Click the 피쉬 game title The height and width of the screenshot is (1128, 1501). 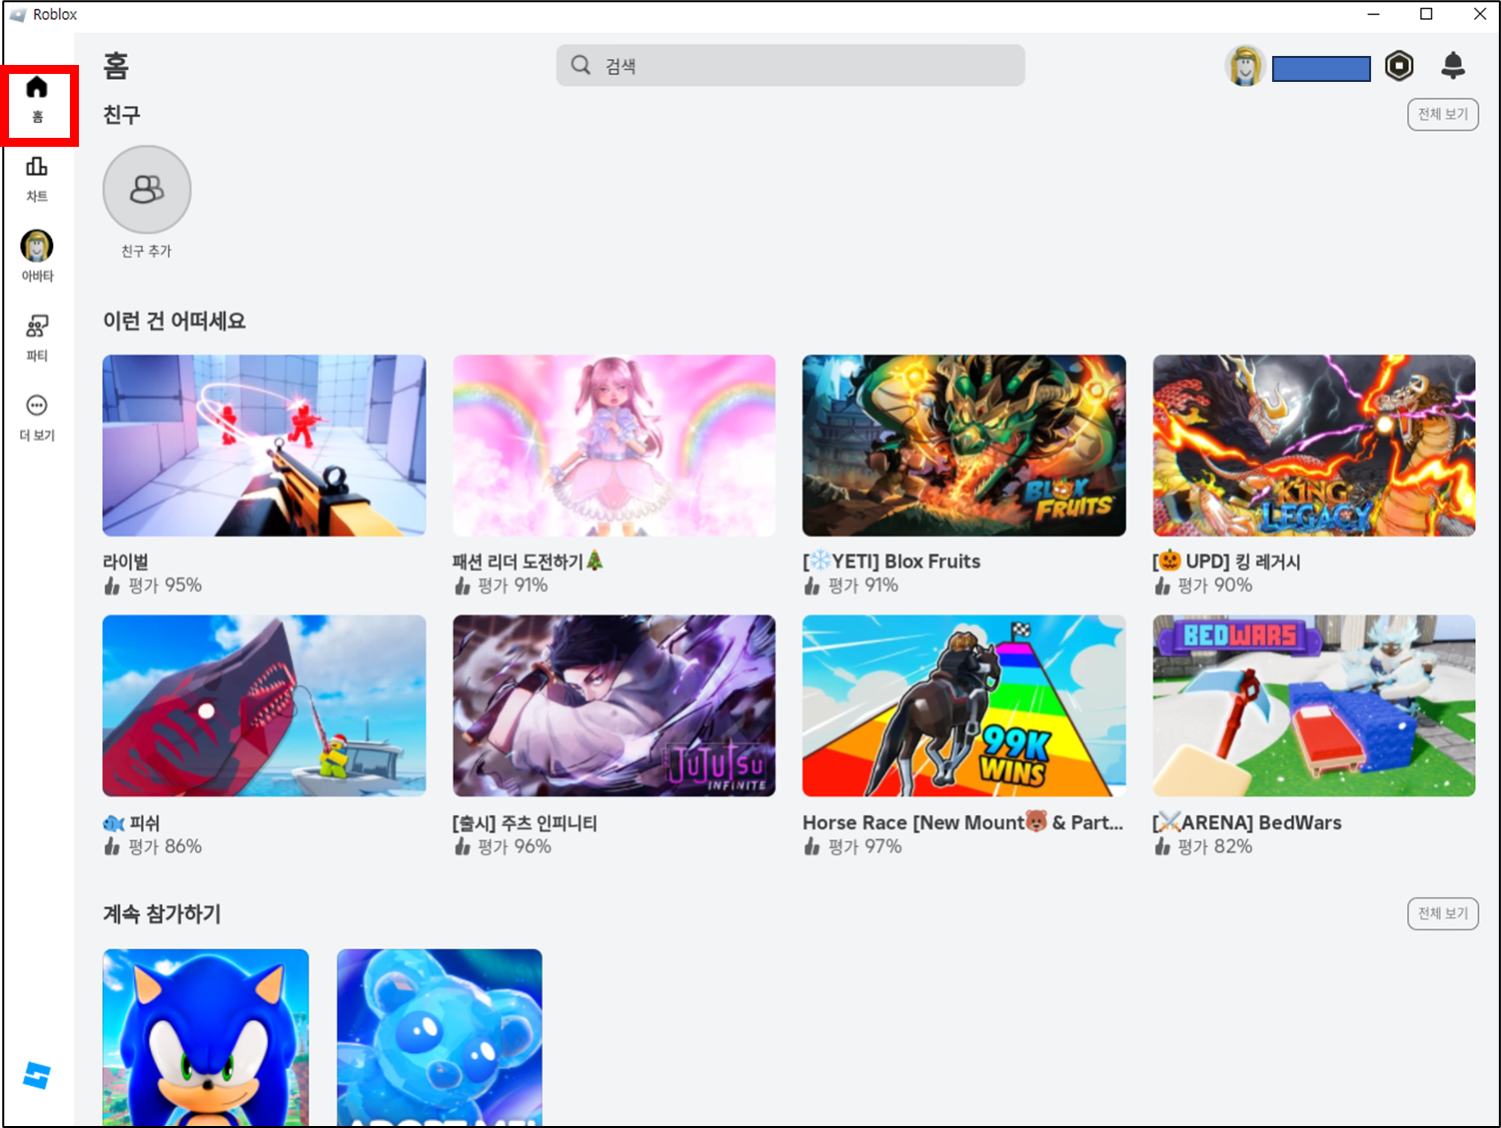(x=132, y=823)
